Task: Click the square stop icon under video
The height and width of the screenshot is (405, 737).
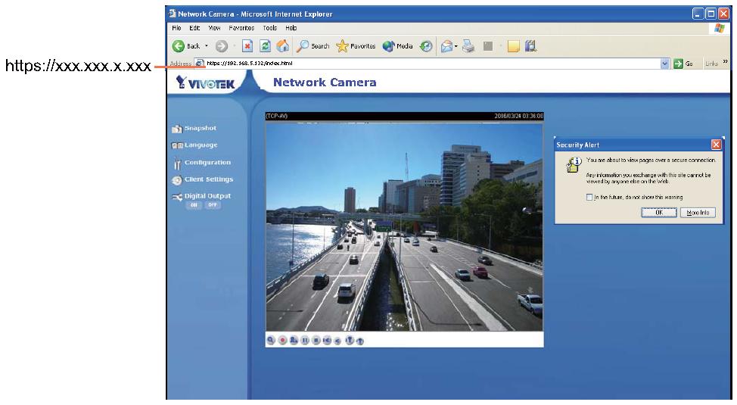Action: pos(316,340)
